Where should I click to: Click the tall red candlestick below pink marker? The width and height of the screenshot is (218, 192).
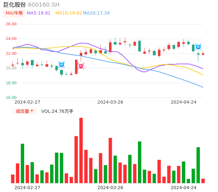(x=76, y=67)
